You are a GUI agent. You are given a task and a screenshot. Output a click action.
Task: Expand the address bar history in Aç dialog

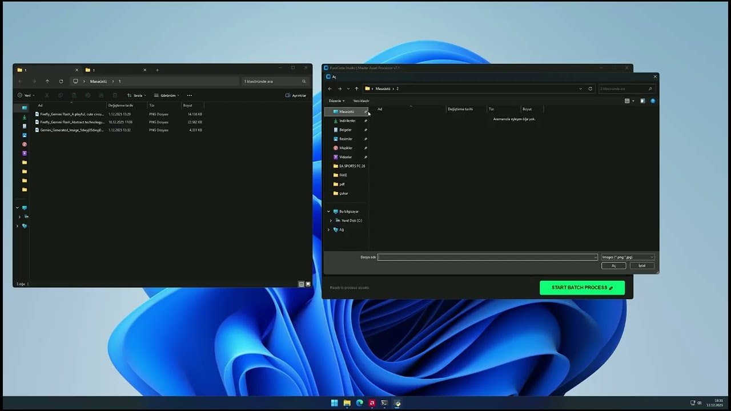tap(581, 88)
